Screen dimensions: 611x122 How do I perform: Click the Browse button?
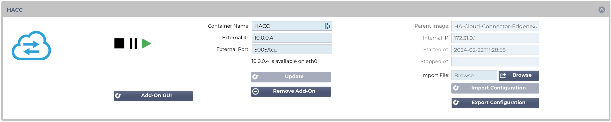pos(519,76)
